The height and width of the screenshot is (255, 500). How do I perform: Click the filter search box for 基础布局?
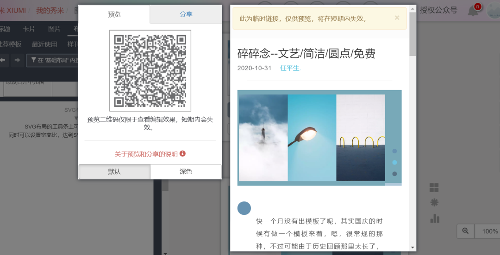(52, 60)
